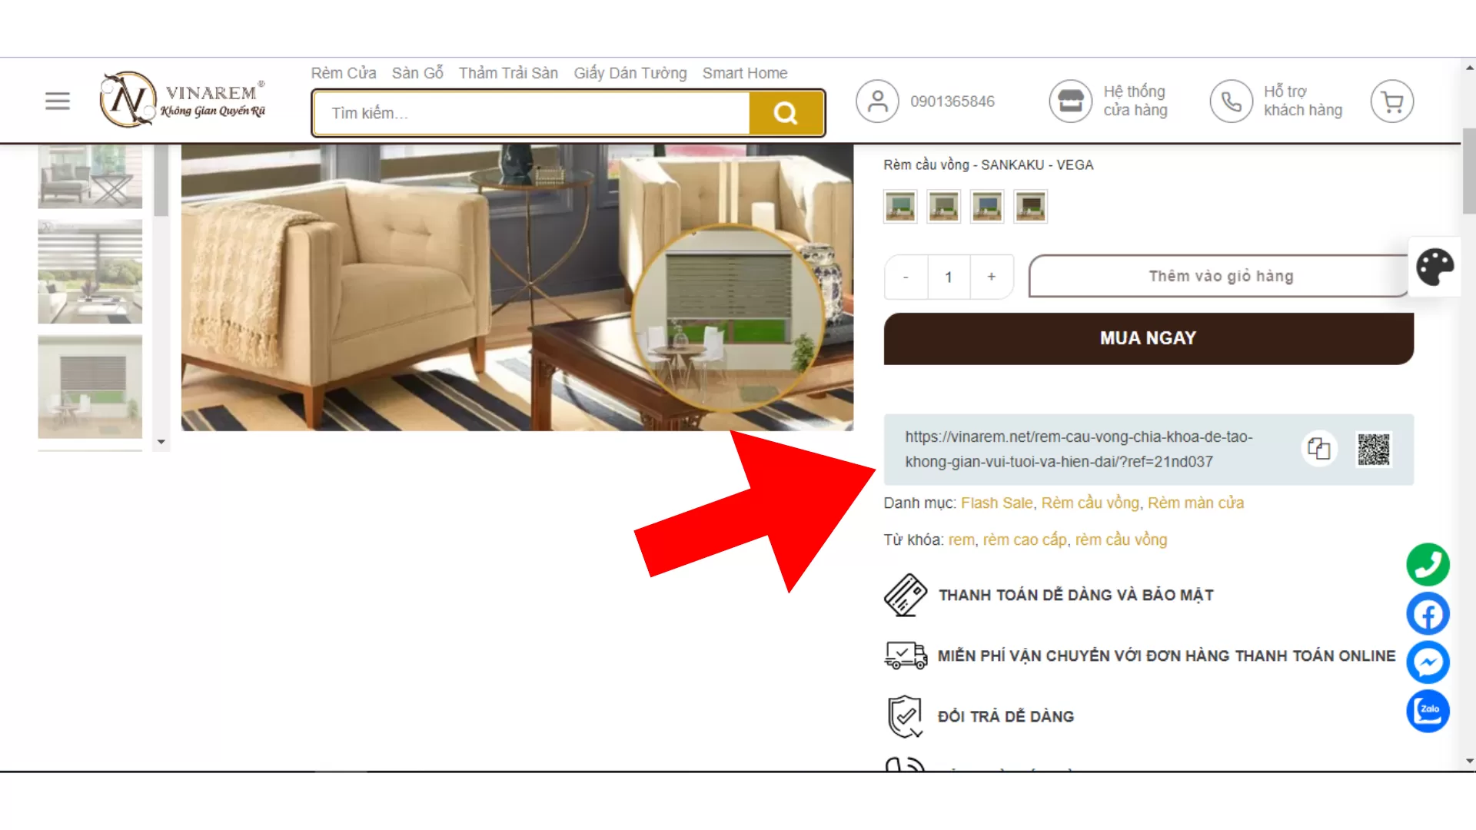Image resolution: width=1476 pixels, height=830 pixels.
Task: Show the QR code for the link
Action: click(x=1374, y=450)
